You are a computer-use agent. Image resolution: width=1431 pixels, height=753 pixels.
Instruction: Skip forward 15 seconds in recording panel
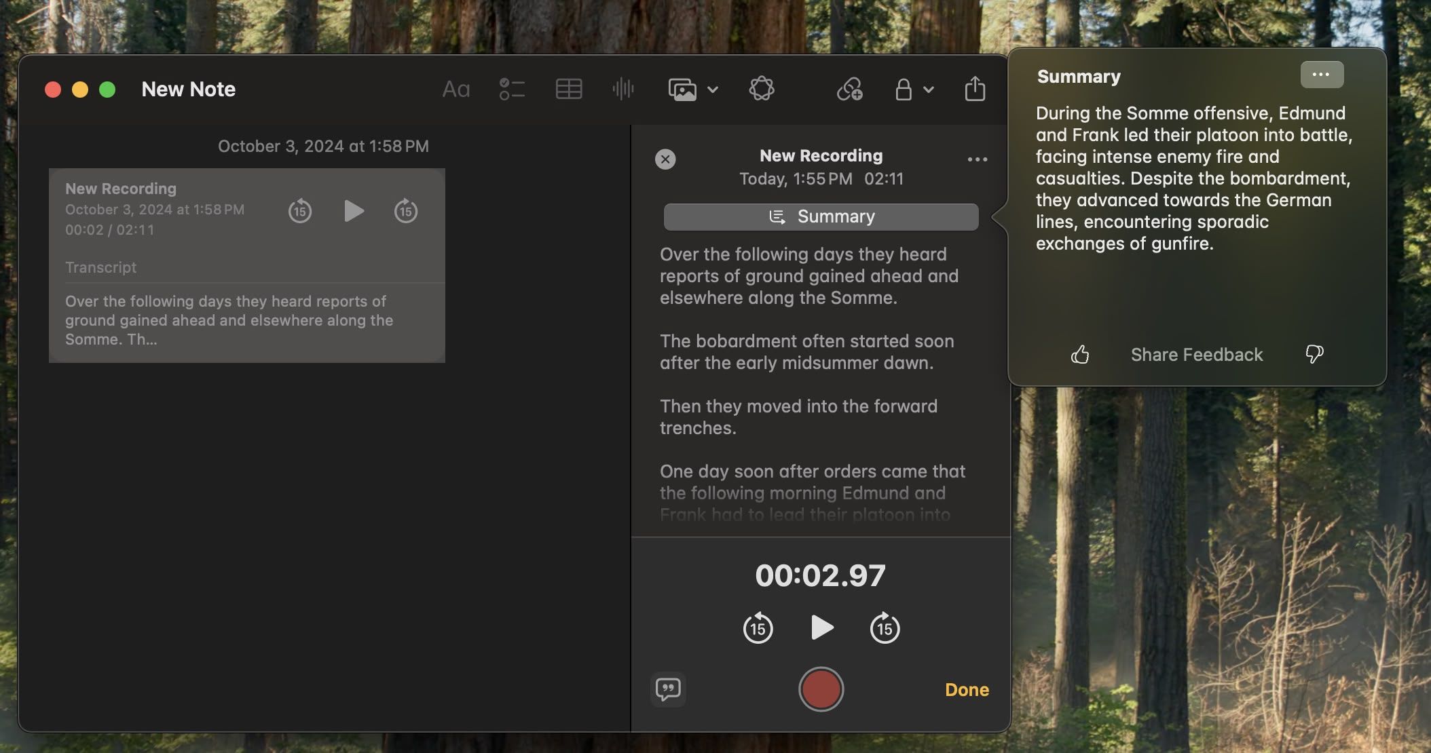tap(884, 627)
